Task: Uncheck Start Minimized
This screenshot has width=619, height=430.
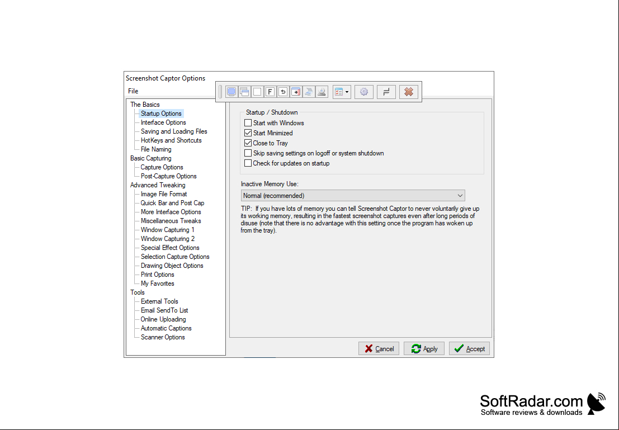Action: click(x=248, y=133)
